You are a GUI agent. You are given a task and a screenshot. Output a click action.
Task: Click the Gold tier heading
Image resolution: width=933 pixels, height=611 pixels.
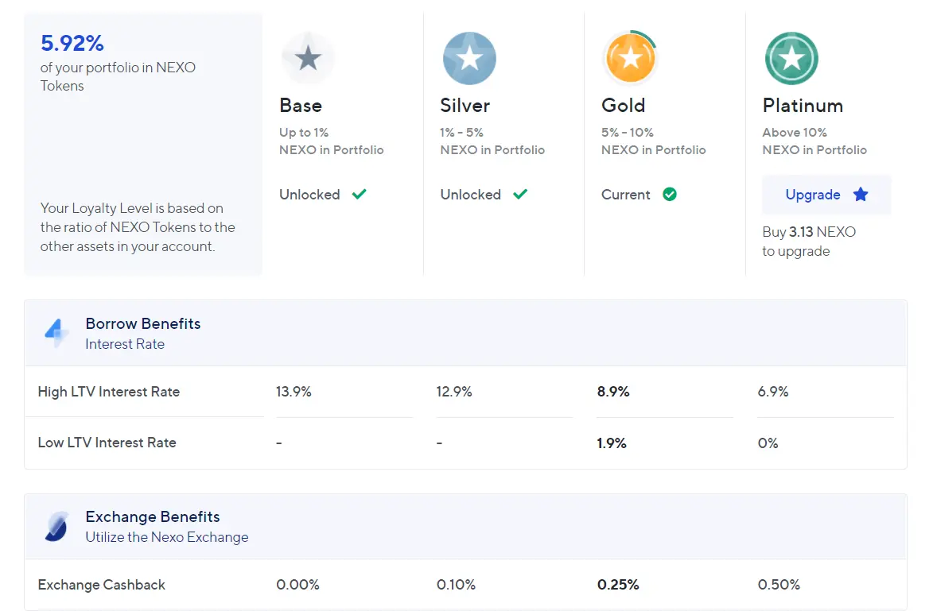[623, 105]
